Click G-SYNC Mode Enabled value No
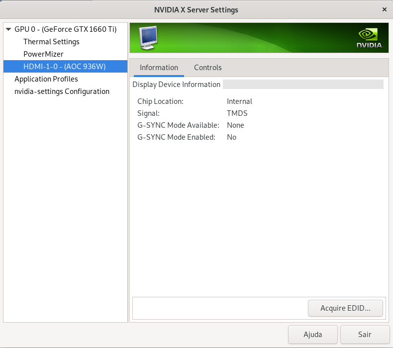393x348 pixels. [x=232, y=137]
